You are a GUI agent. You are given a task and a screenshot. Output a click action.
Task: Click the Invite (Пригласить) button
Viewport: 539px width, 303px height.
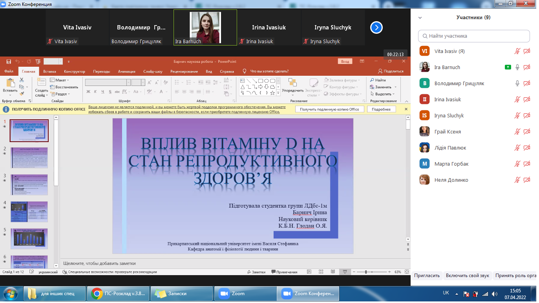[x=427, y=276]
